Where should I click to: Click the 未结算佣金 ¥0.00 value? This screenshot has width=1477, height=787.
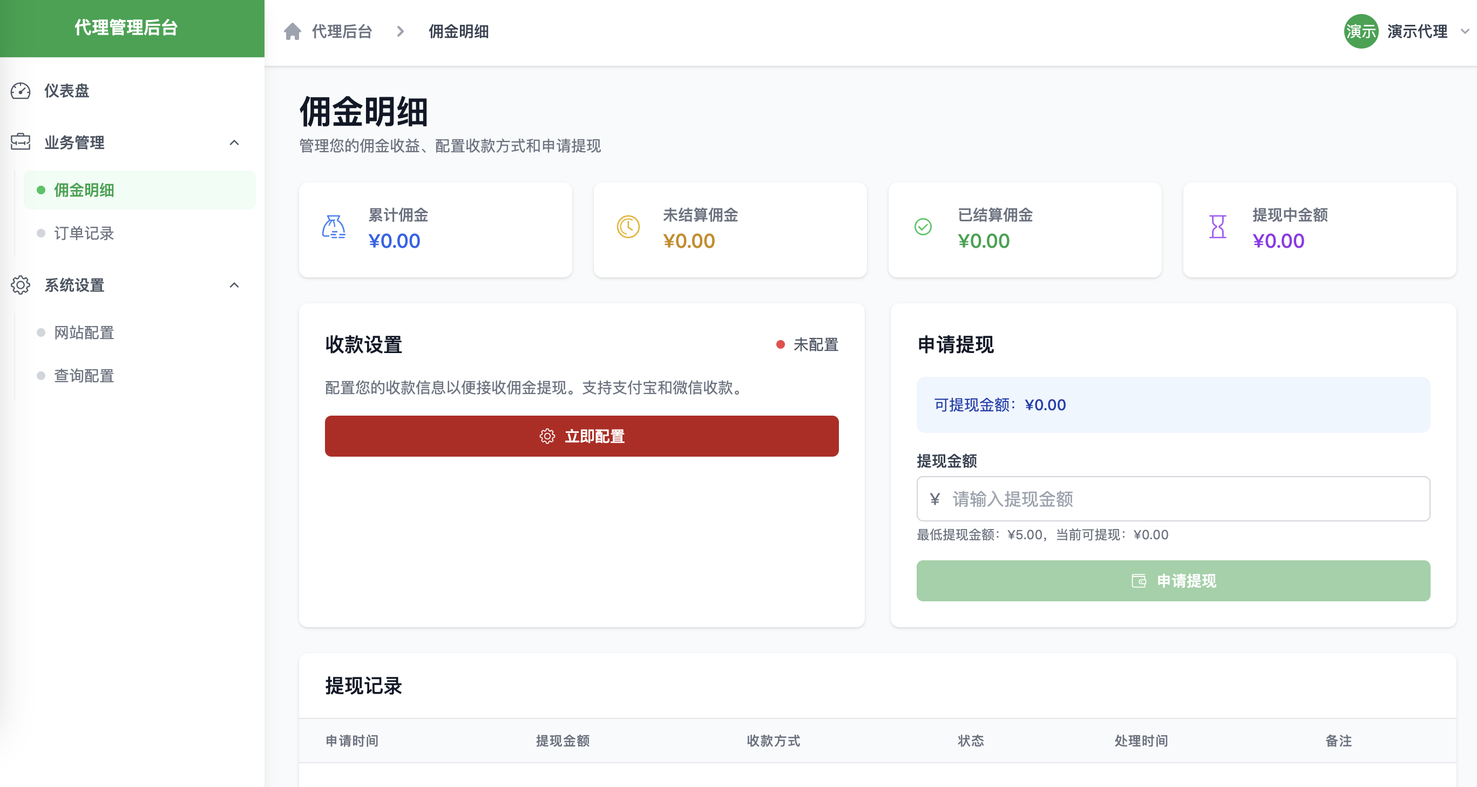click(x=689, y=241)
